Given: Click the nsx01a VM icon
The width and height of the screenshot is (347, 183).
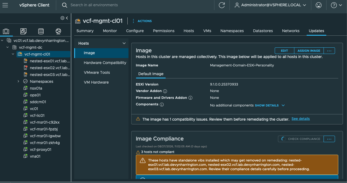Looking at the screenshot, I should [26, 88].
